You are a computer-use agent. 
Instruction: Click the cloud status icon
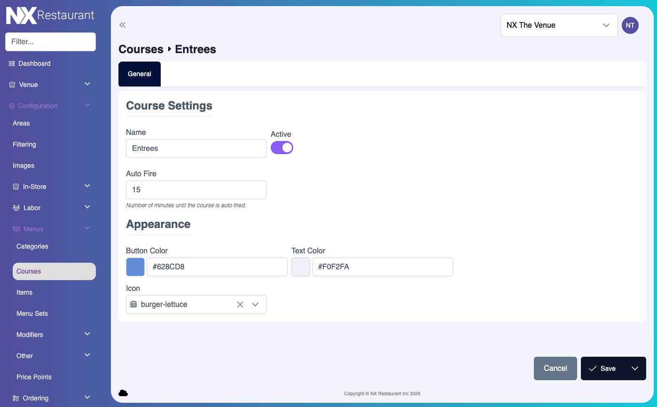pos(123,393)
